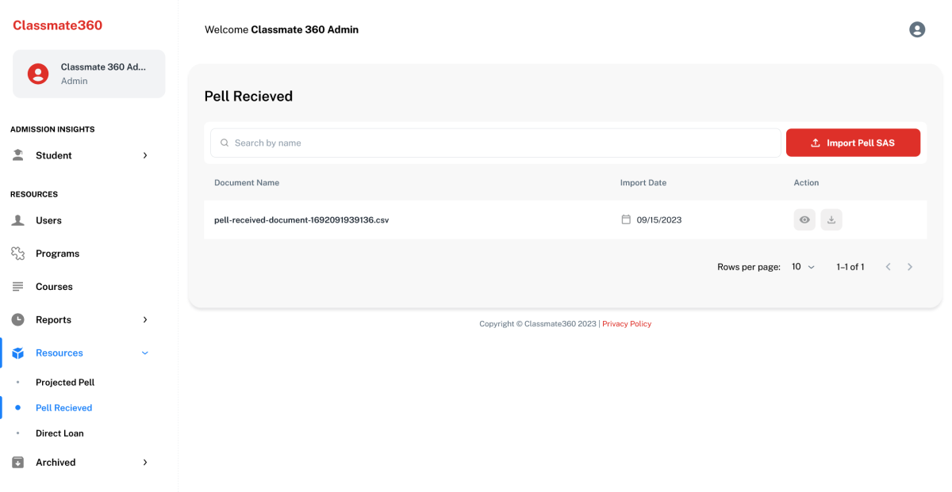Collapse the Resources menu
Image resolution: width=952 pixels, height=492 pixels.
pos(145,353)
